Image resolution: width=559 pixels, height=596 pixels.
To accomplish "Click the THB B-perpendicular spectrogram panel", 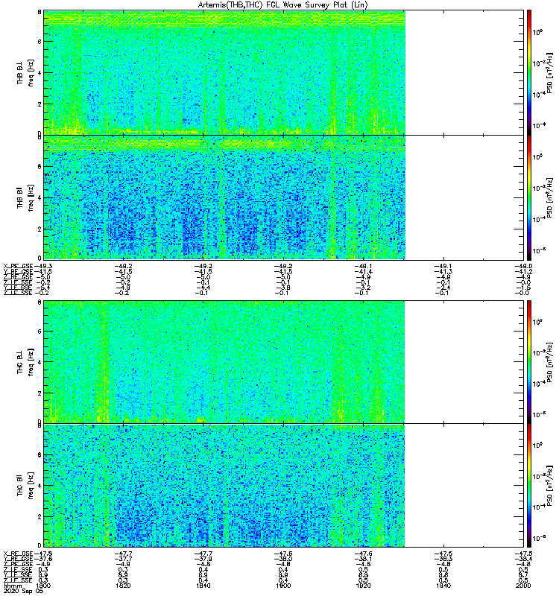I will [x=224, y=72].
